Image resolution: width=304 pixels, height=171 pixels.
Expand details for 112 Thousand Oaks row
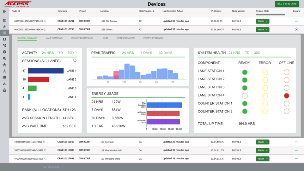[296, 159]
